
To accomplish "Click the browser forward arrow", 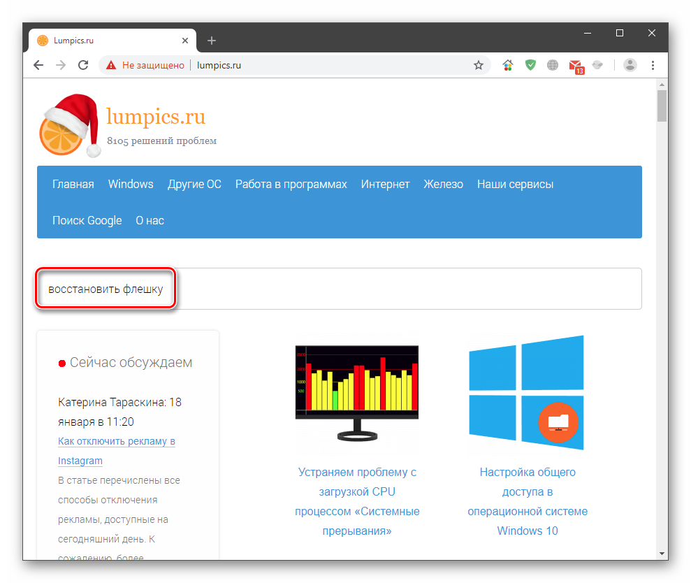I will pos(61,65).
